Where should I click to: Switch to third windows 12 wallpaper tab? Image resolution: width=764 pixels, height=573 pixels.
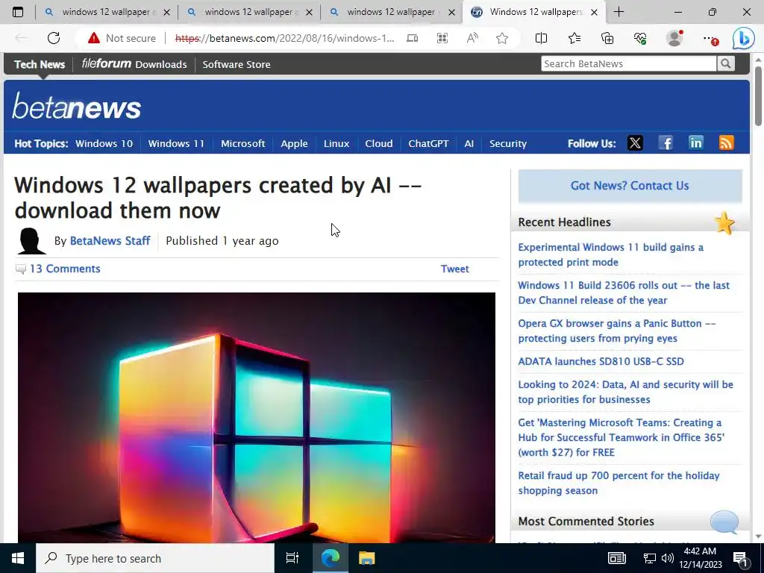click(x=391, y=12)
